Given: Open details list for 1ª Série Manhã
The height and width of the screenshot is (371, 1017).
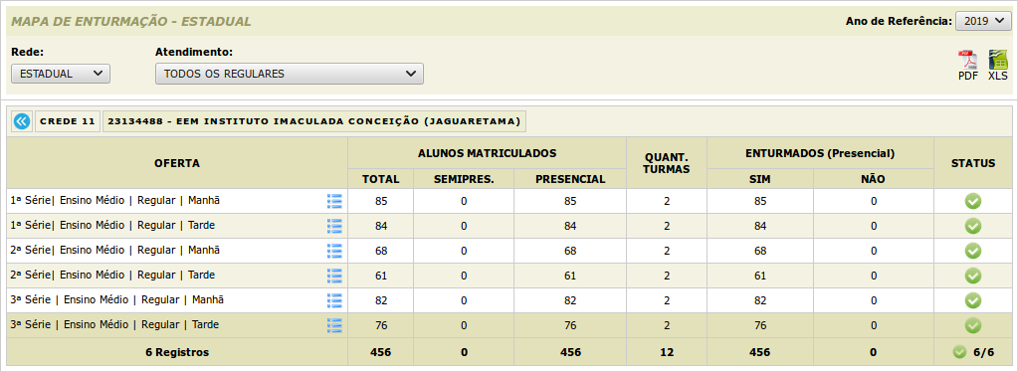Looking at the screenshot, I should click(334, 201).
